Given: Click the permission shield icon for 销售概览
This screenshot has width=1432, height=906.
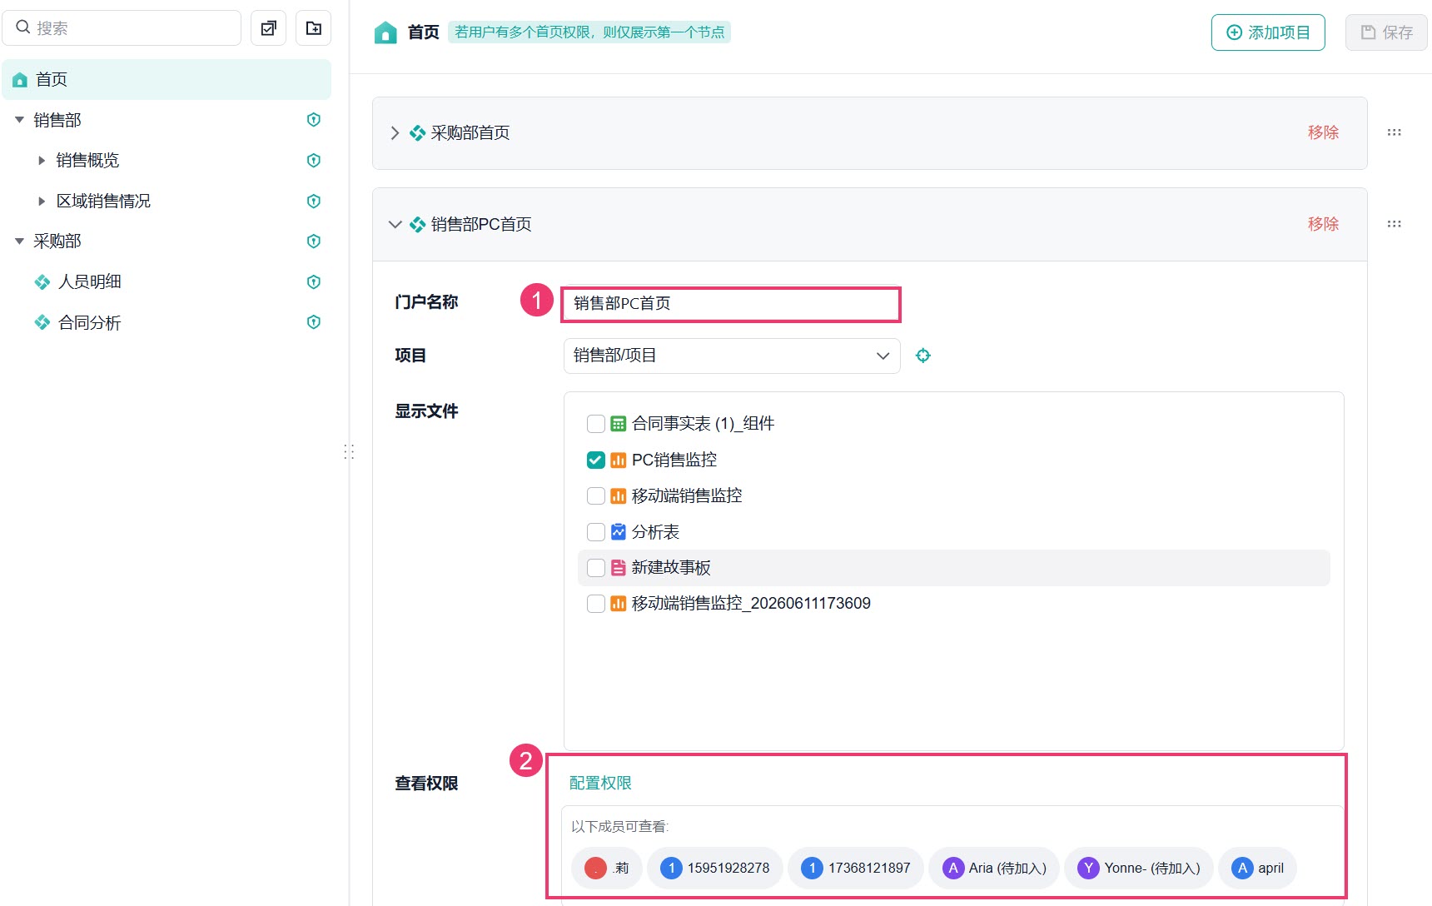Looking at the screenshot, I should [x=314, y=161].
